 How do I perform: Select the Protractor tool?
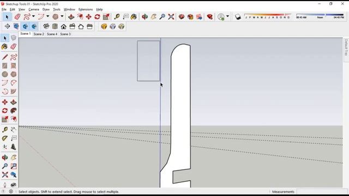[5, 138]
